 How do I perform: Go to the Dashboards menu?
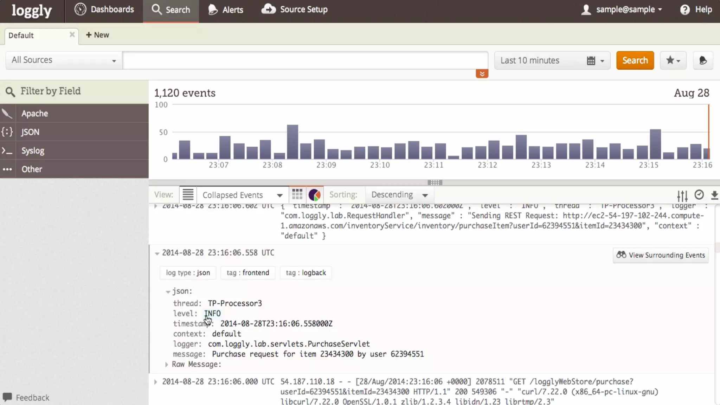coord(104,9)
